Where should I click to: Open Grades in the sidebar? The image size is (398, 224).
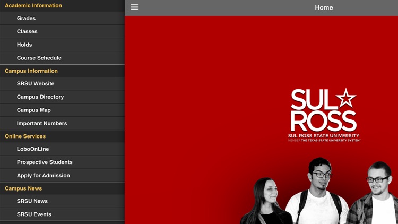pyautogui.click(x=62, y=18)
